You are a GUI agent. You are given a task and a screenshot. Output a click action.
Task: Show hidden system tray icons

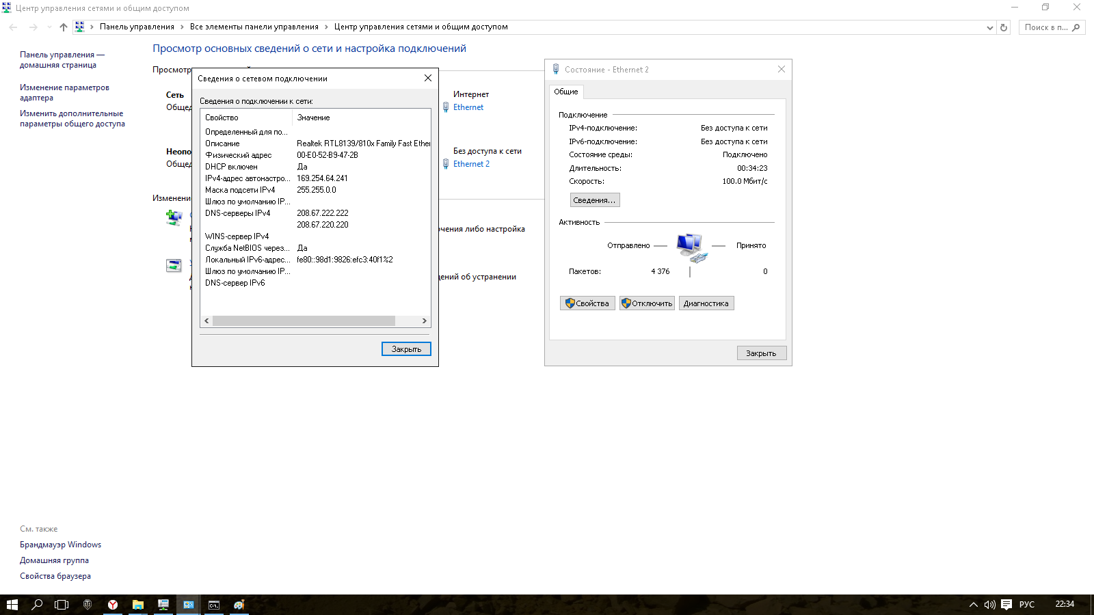click(974, 605)
